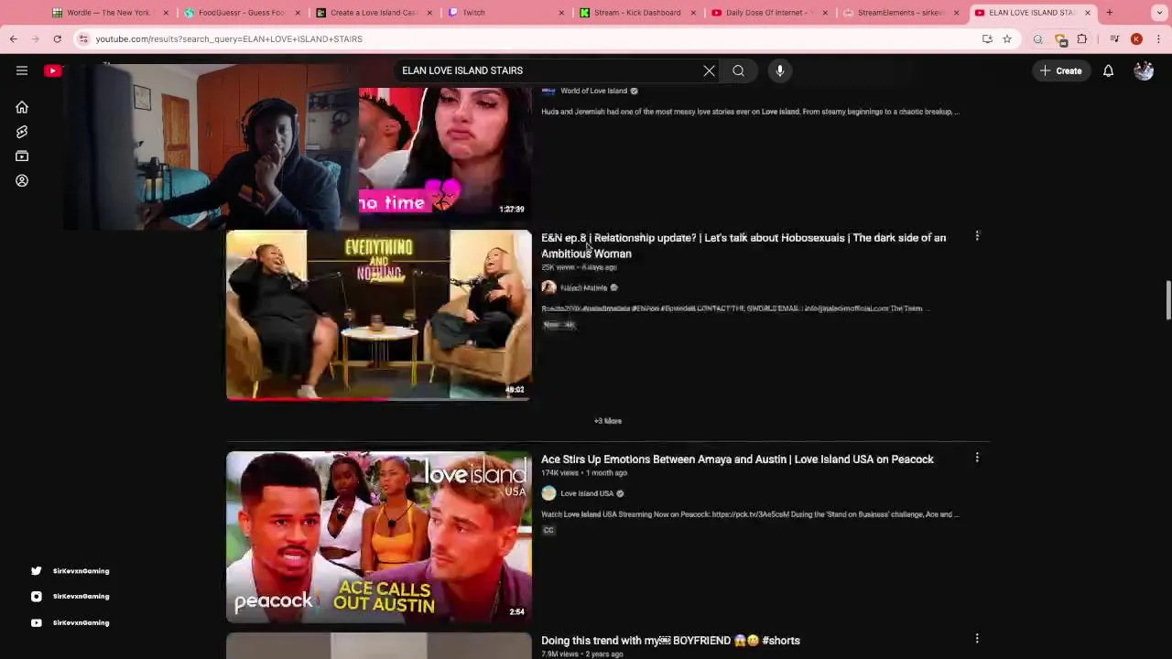This screenshot has width=1172, height=659.
Task: View site information icon in address bar
Action: tap(83, 38)
